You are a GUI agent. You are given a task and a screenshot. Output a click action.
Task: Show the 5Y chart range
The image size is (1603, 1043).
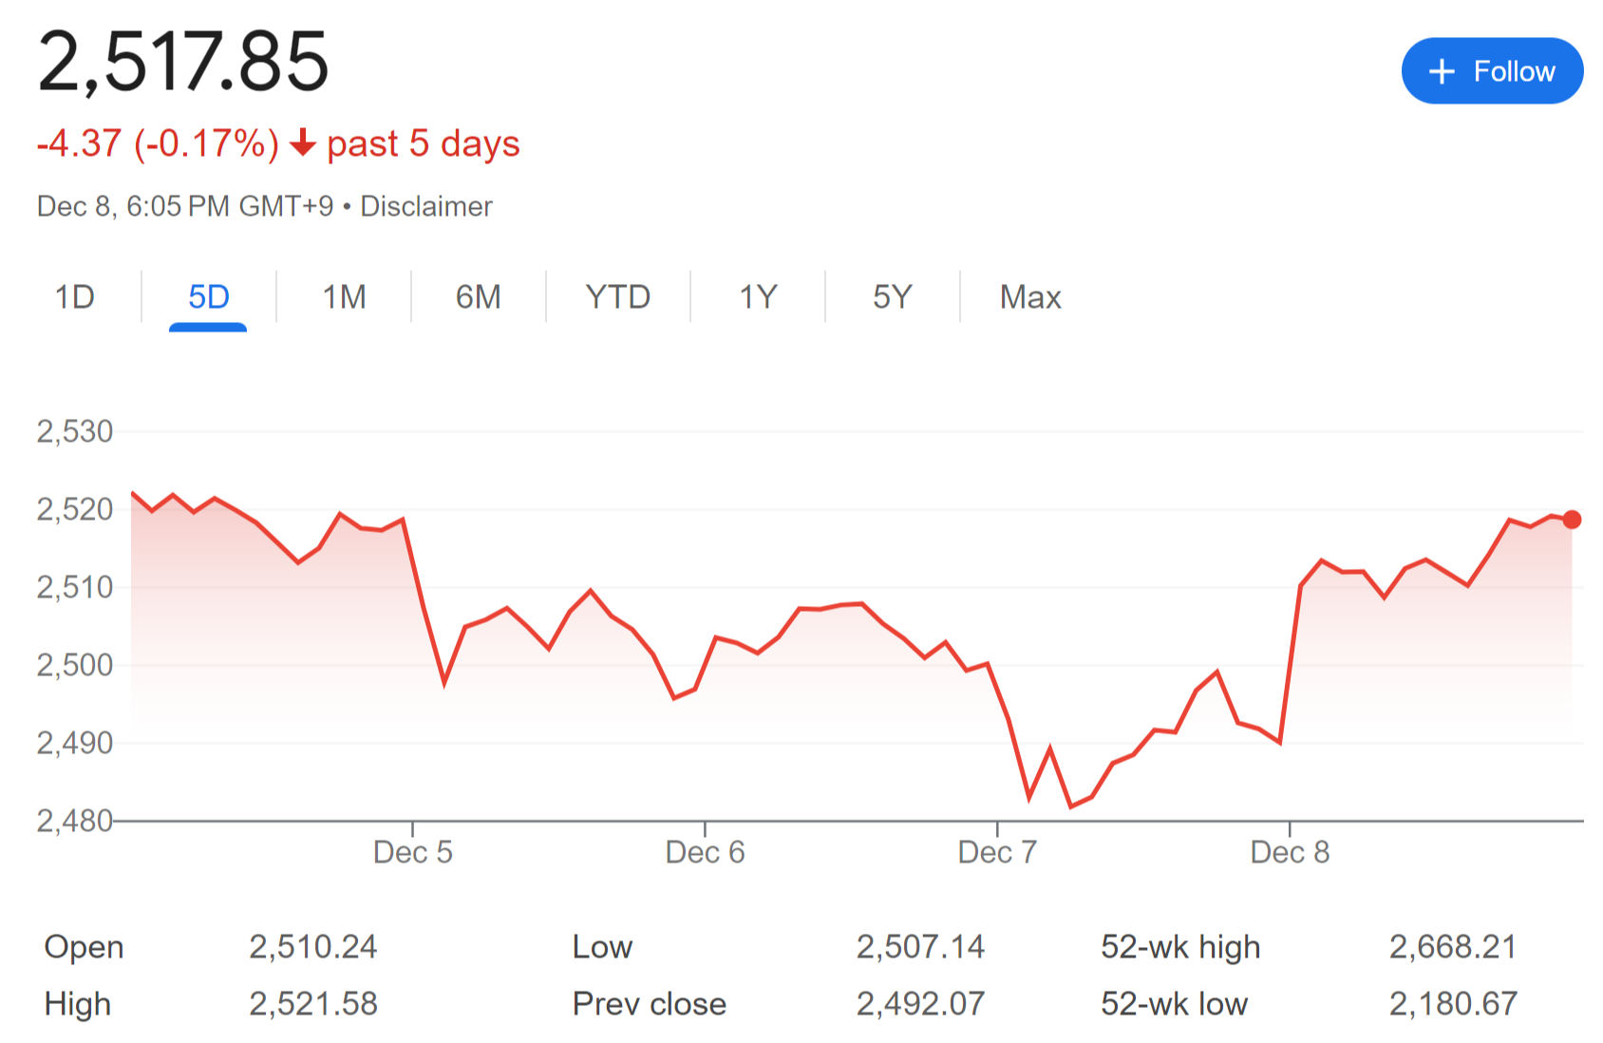[892, 297]
